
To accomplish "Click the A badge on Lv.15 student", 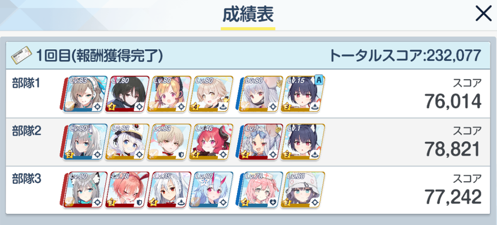I will point(318,80).
